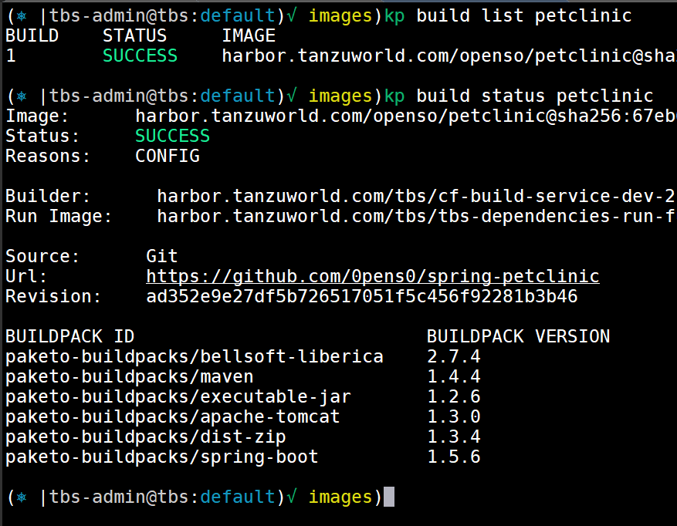
Task: Select the Git revision hash text
Action: pos(361,296)
